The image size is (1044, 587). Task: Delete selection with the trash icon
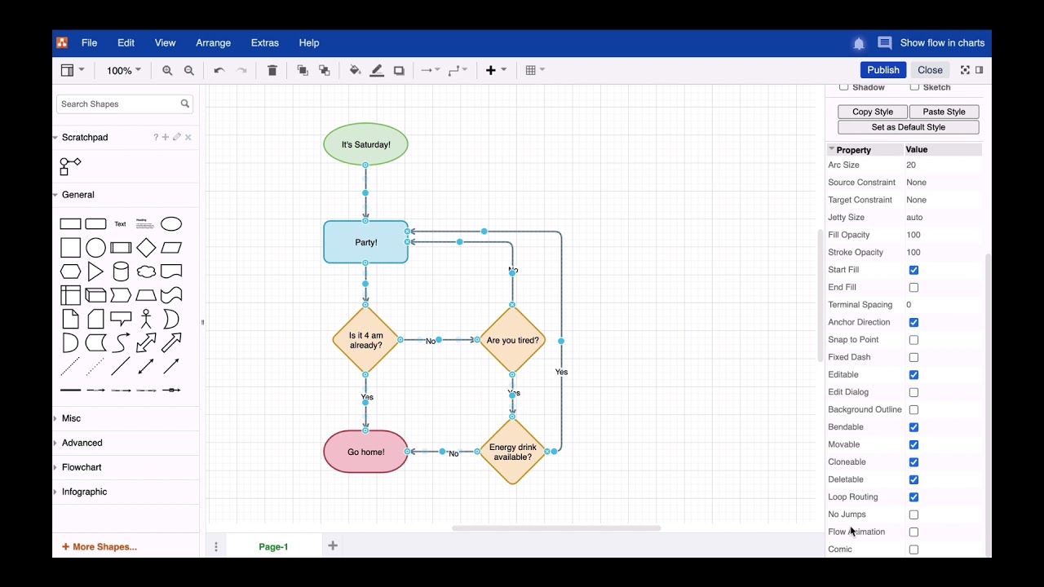coord(272,71)
